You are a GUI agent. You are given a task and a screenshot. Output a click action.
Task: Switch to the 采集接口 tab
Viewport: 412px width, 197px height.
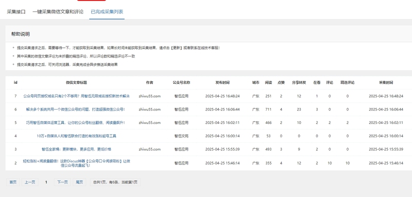point(16,12)
